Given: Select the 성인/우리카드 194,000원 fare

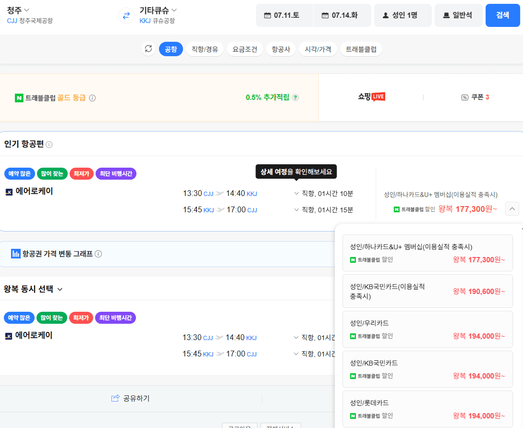Looking at the screenshot, I should 427,329.
